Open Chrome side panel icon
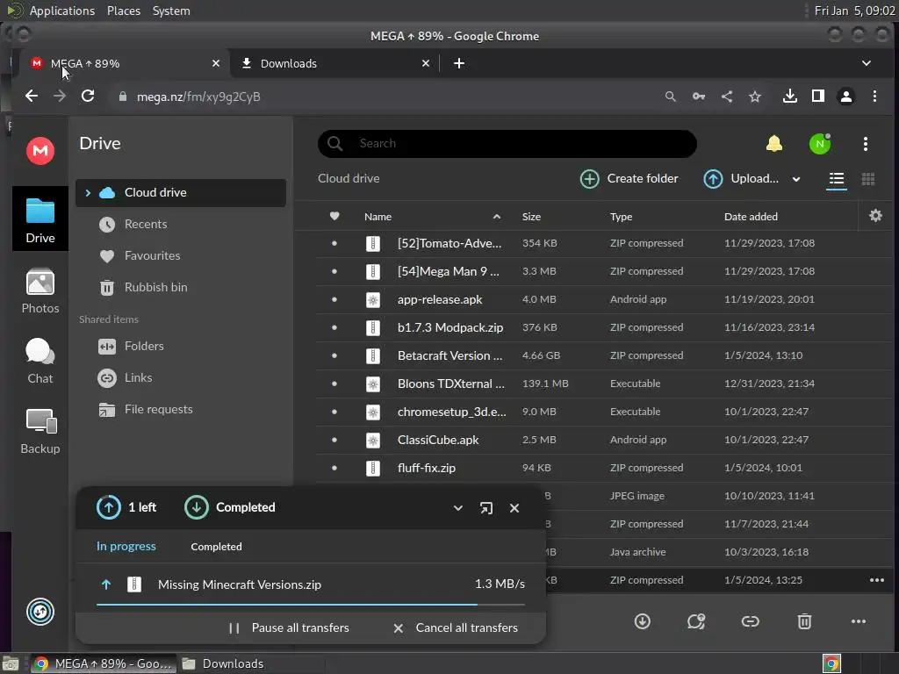This screenshot has width=899, height=674. point(818,97)
